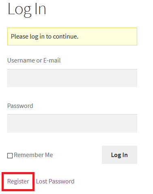
Task: Focus the Password input box
Action: [72, 123]
